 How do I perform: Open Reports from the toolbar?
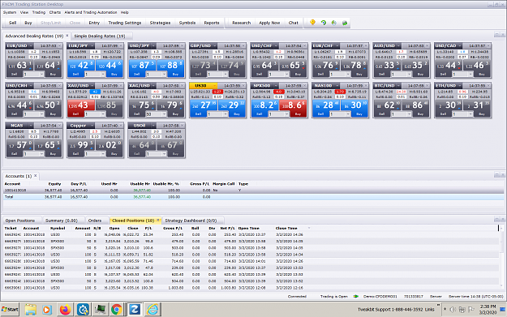tap(212, 23)
